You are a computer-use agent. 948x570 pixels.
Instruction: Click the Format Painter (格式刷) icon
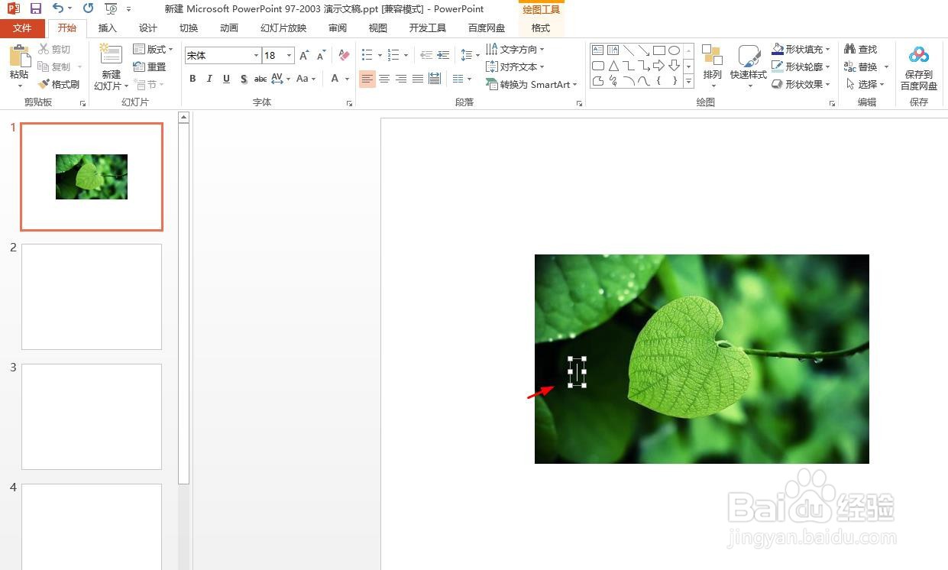tap(60, 84)
